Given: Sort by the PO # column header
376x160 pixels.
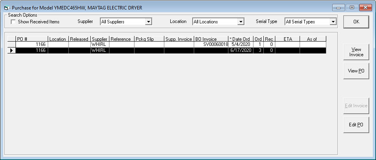Looking at the screenshot, I should click(x=32, y=39).
